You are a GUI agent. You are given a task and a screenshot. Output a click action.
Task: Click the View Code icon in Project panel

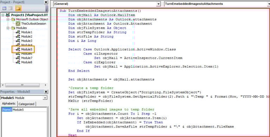(5, 8)
